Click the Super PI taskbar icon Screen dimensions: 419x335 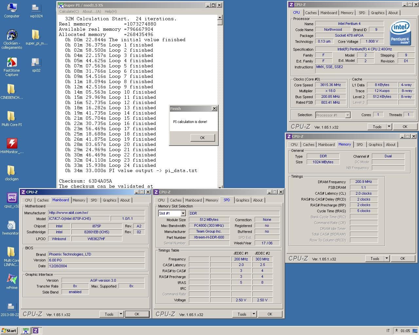(26, 331)
